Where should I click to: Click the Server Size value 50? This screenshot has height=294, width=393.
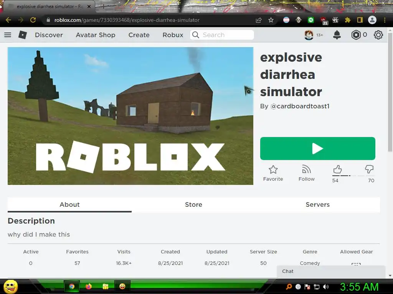(x=263, y=263)
